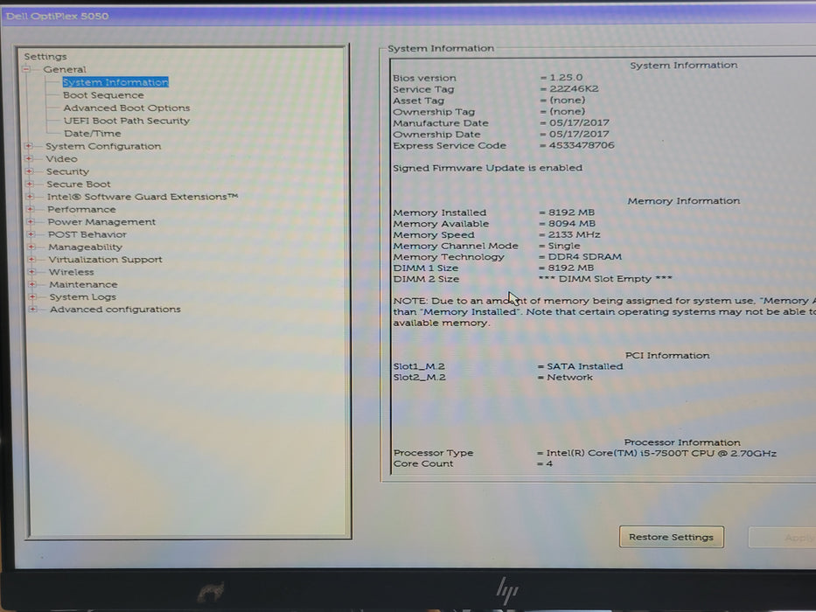Select the System Configuration label

tap(103, 146)
